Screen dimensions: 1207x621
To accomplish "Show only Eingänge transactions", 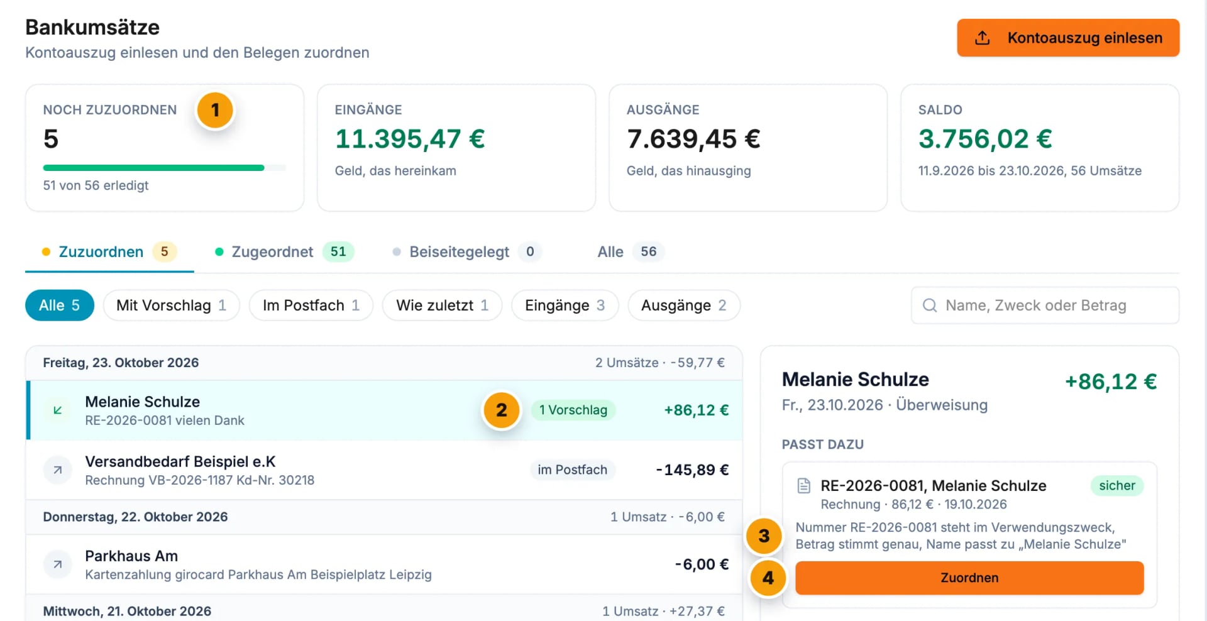I will [x=565, y=305].
